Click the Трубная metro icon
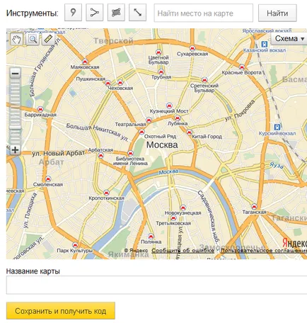Viewport: 307px width, 323px height. 161,72
